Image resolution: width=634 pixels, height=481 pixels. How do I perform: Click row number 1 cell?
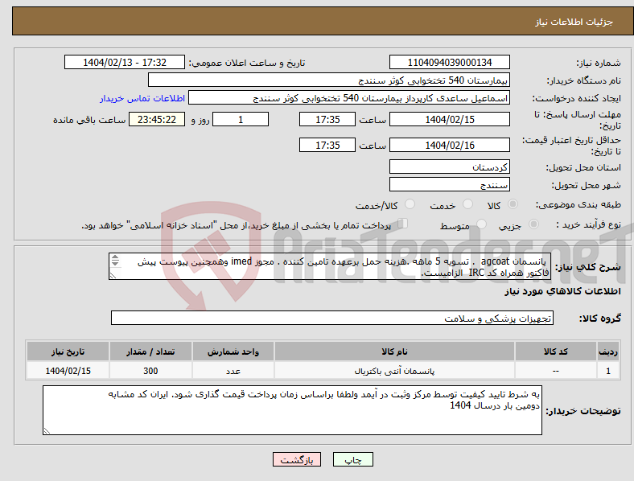pos(608,371)
